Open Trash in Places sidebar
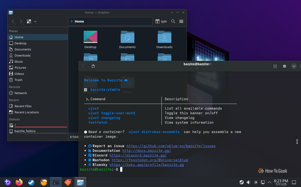301x187 pixels. coord(37,80)
